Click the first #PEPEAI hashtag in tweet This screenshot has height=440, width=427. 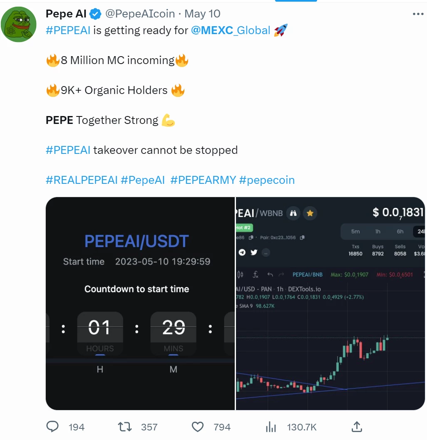[x=68, y=30]
